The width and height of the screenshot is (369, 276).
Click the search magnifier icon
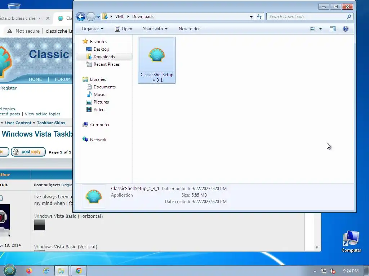349,17
